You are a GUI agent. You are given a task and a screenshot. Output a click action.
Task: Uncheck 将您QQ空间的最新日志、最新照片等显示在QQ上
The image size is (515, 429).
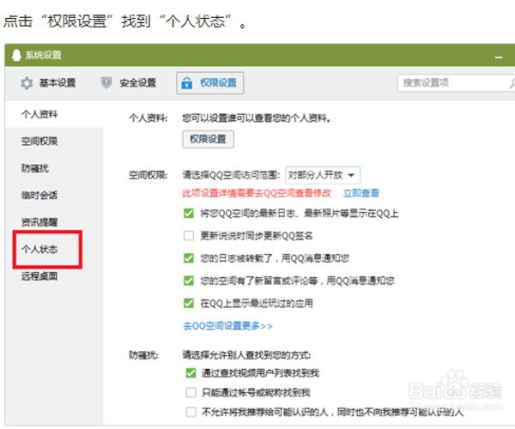(189, 214)
